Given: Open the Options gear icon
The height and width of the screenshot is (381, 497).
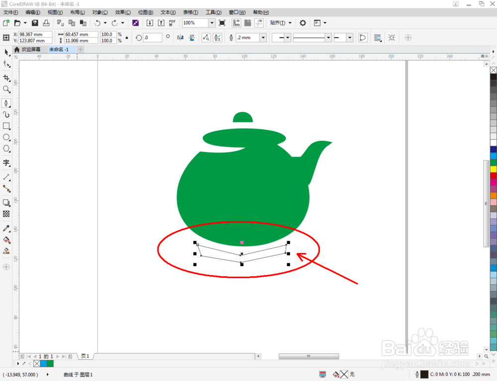Looking at the screenshot, I should pyautogui.click(x=303, y=23).
